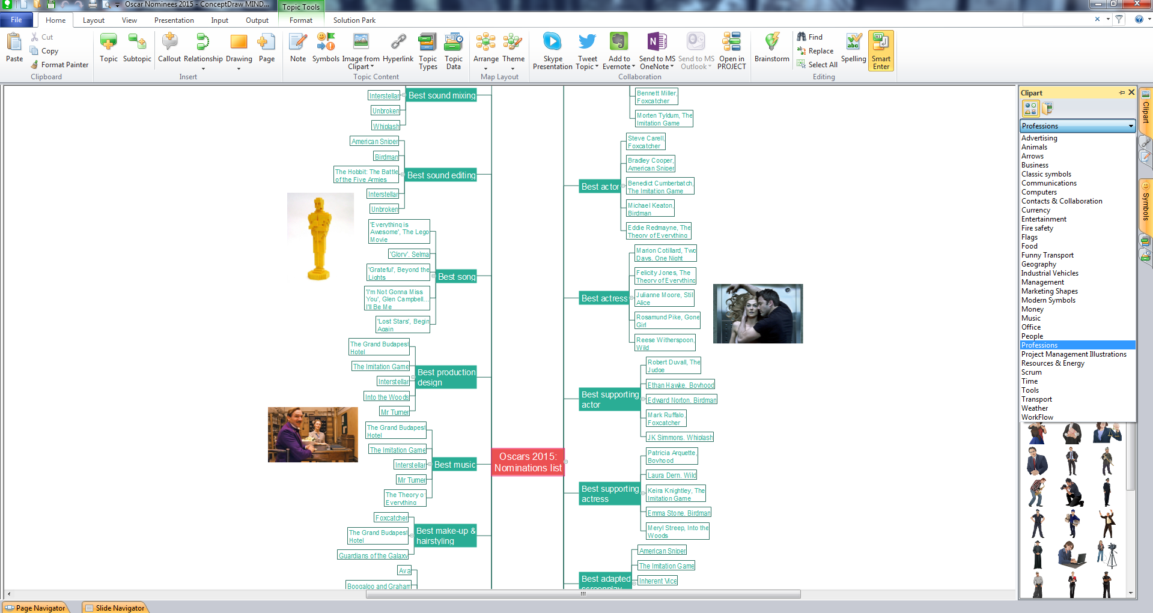Open map in PROJECT
The width and height of the screenshot is (1153, 613).
click(731, 52)
